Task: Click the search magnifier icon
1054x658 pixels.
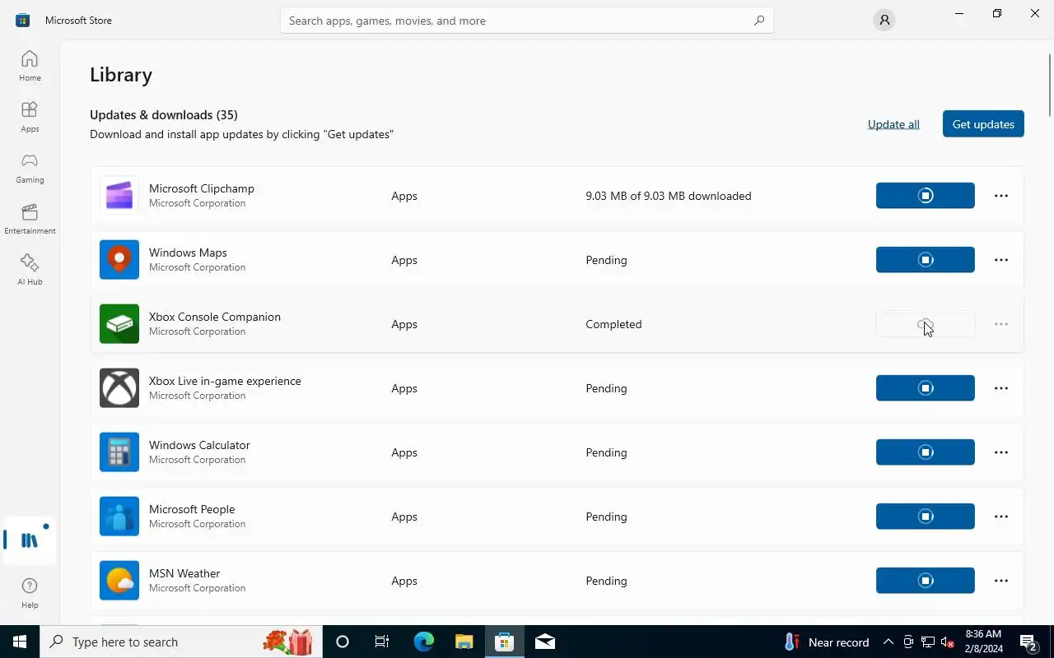Action: [x=758, y=21]
